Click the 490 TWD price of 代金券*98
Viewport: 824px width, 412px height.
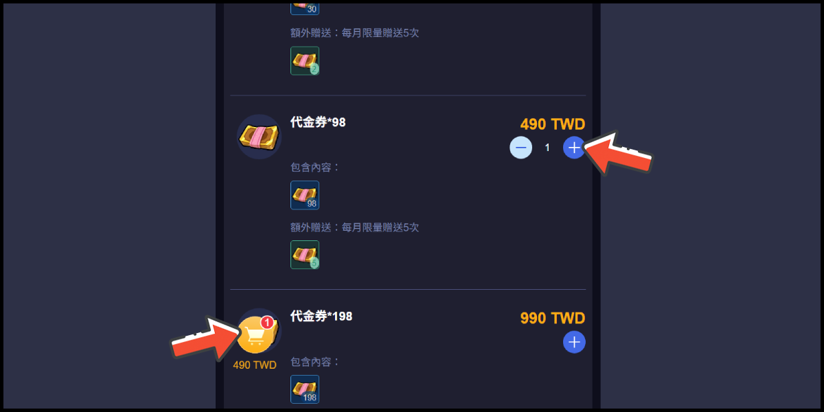[x=553, y=124]
